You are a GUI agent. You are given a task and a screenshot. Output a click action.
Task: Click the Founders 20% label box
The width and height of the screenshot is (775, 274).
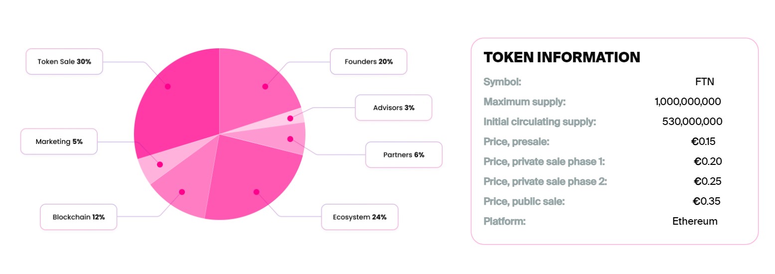point(368,62)
